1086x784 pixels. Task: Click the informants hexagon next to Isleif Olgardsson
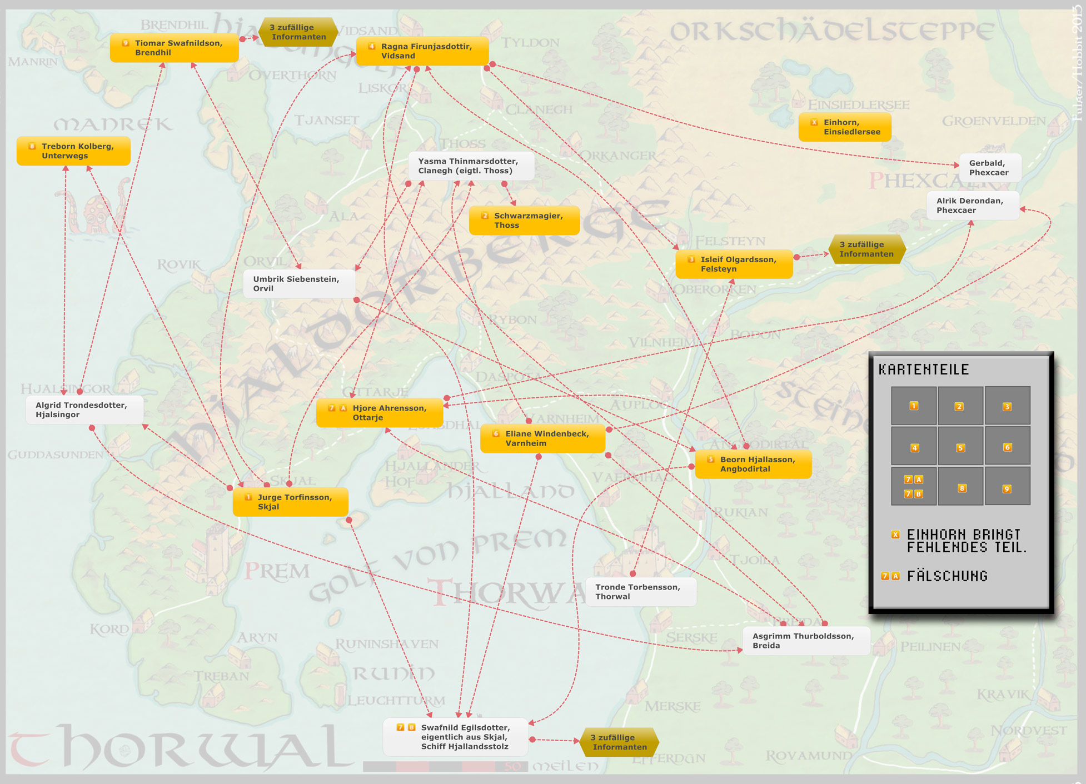pos(867,249)
